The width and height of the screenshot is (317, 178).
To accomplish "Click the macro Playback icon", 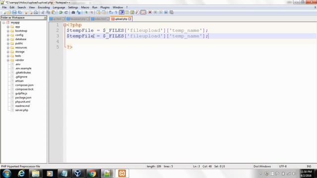I will (160, 12).
